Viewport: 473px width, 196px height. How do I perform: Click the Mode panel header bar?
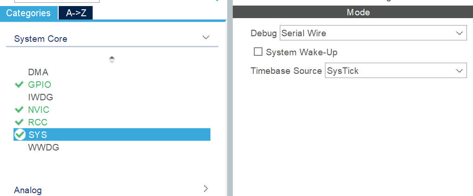point(352,13)
